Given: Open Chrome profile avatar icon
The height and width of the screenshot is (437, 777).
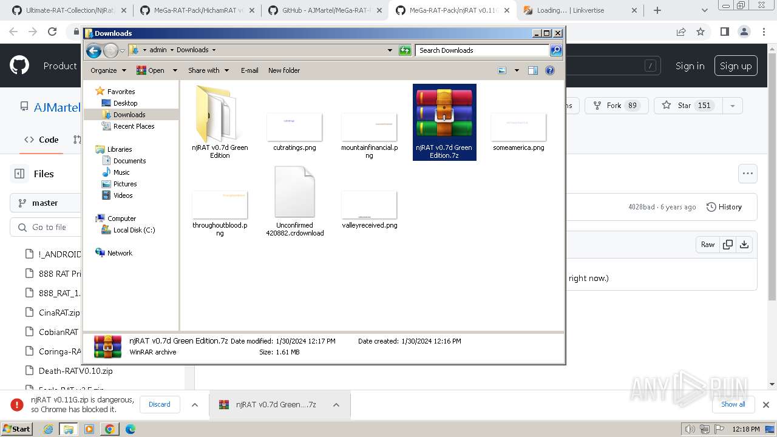Looking at the screenshot, I should coord(744,32).
